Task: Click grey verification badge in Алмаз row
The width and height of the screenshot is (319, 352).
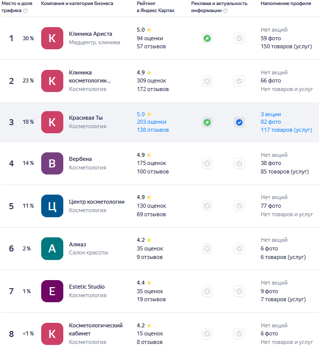Action: tap(239, 248)
